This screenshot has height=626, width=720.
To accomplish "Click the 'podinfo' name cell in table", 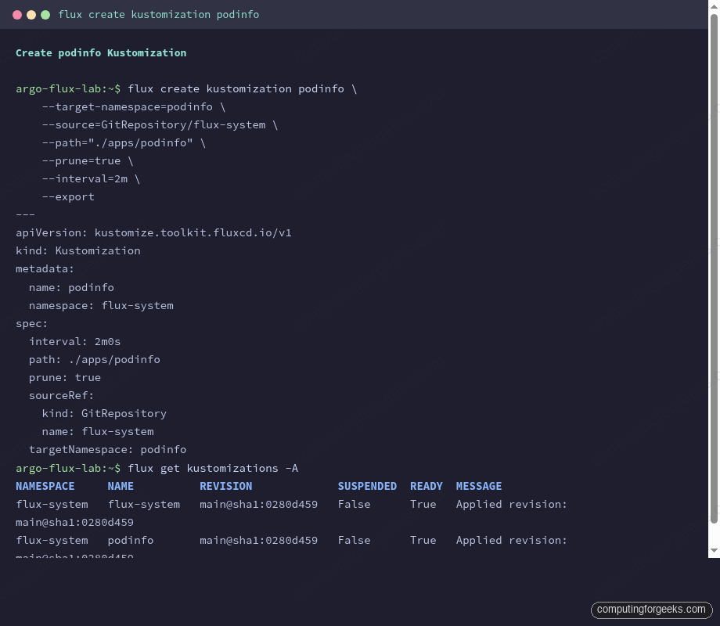I will 131,541.
